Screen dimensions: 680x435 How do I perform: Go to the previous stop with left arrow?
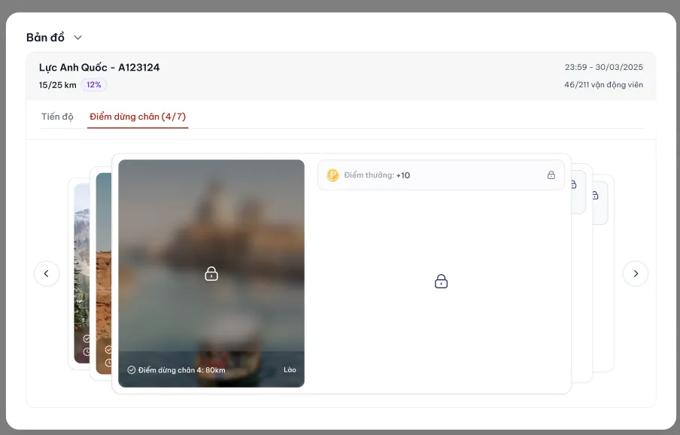(47, 273)
